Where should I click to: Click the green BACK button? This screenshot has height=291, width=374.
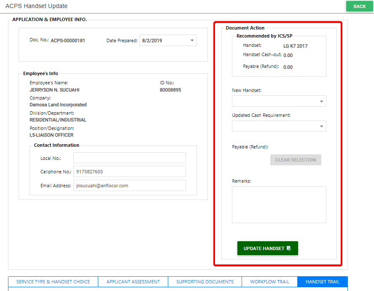[359, 6]
